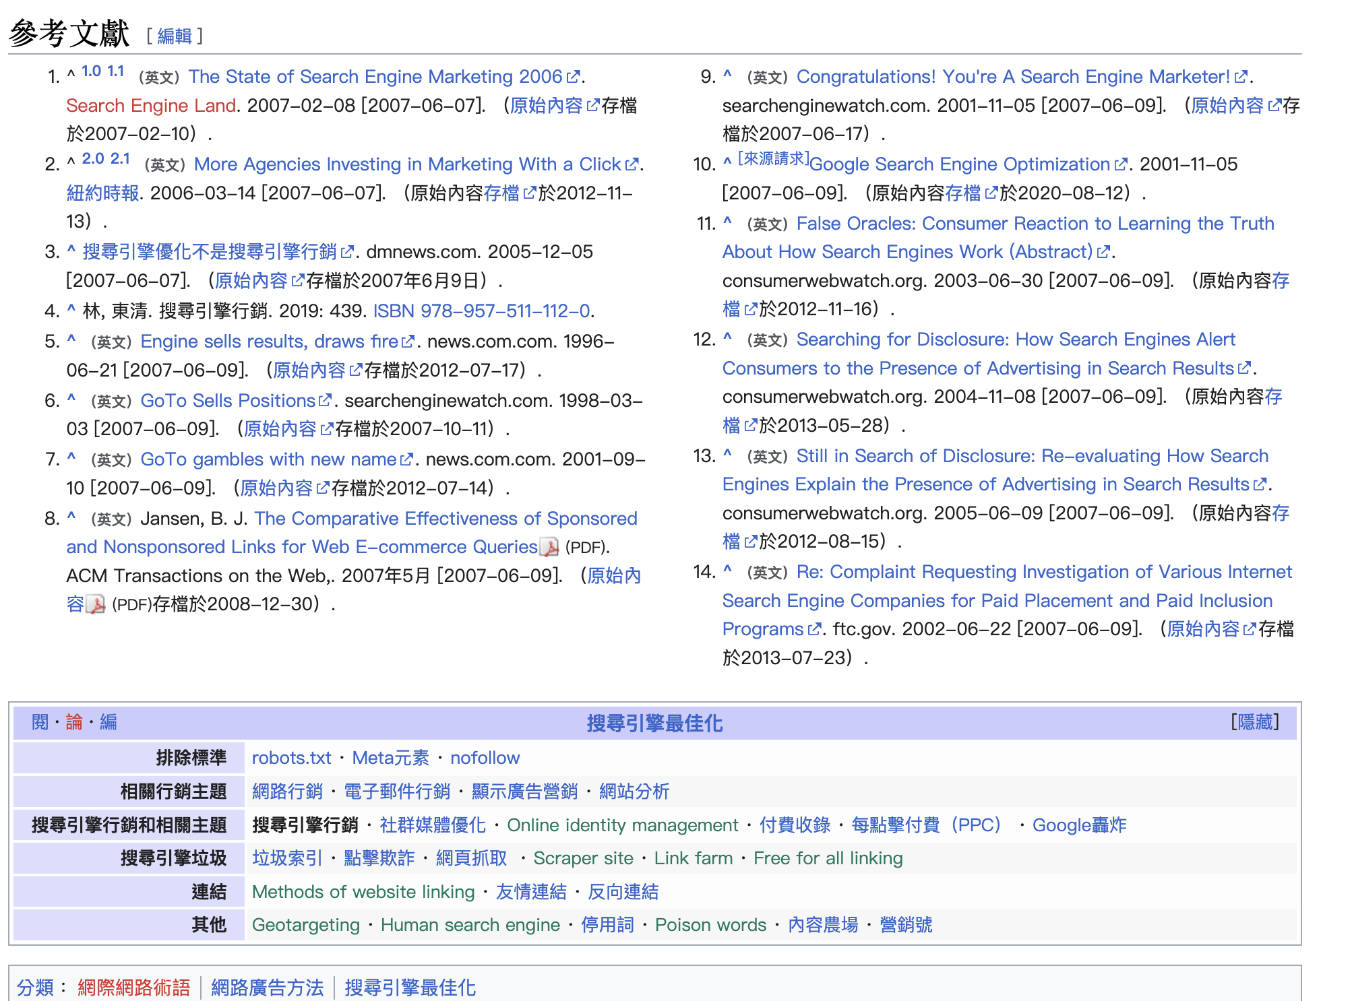This screenshot has height=1001, width=1352.
Task: Open the 網路廣告方法 category link
Action: point(267,988)
